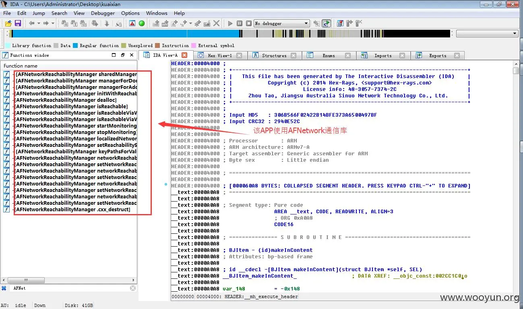Click the function icon beside sharedManager entry

point(6,74)
